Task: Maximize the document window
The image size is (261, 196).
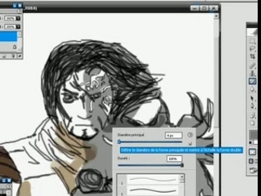Action: tap(204, 8)
